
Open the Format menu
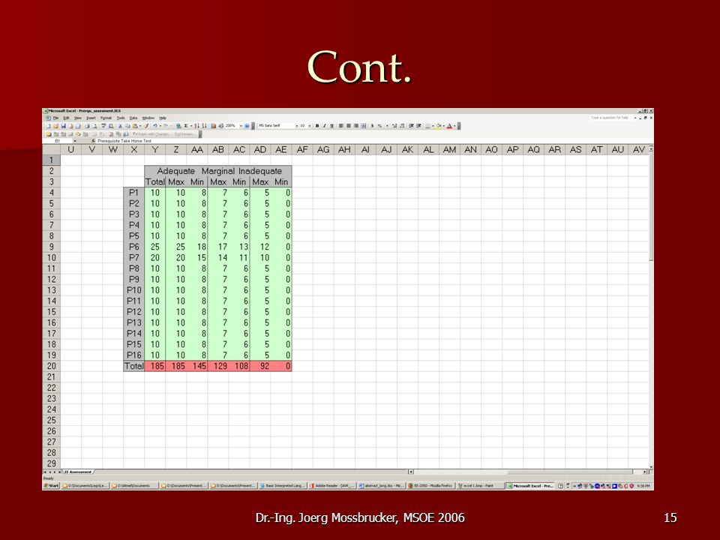(x=106, y=118)
